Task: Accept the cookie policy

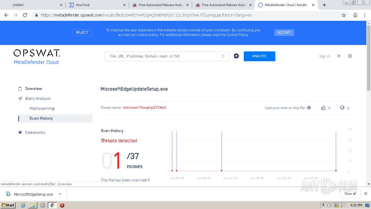Action: 284,33
